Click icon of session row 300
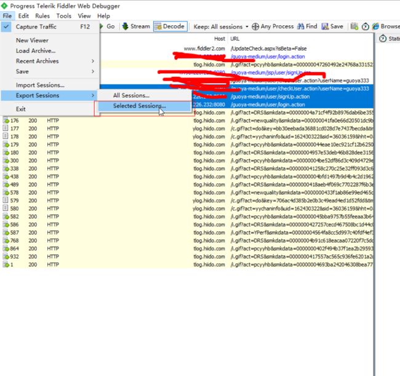Viewport: 400px width, 376px height. point(6,161)
